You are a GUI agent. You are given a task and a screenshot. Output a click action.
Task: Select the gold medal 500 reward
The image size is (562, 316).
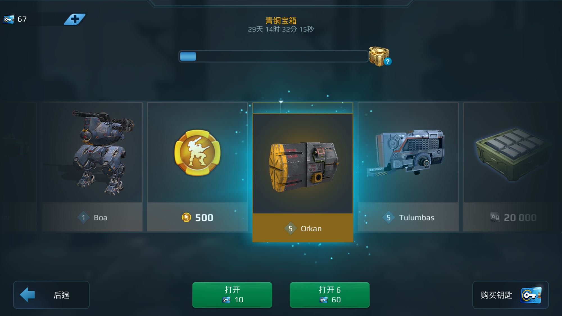pos(197,167)
